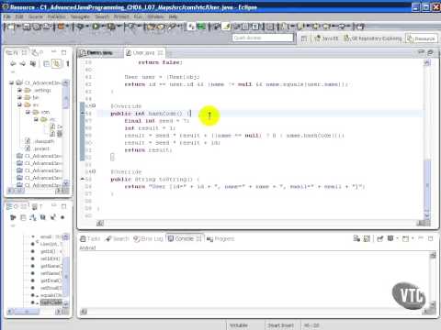Open the File menu
Screen dimensions: 441x330
pos(6,16)
